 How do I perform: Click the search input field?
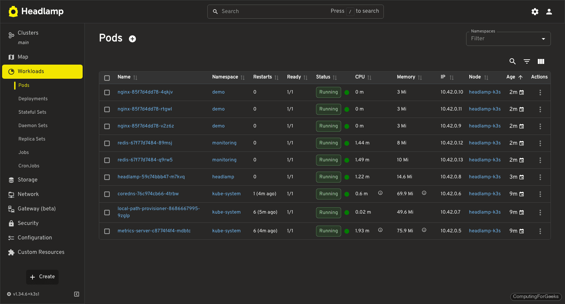[x=295, y=12]
